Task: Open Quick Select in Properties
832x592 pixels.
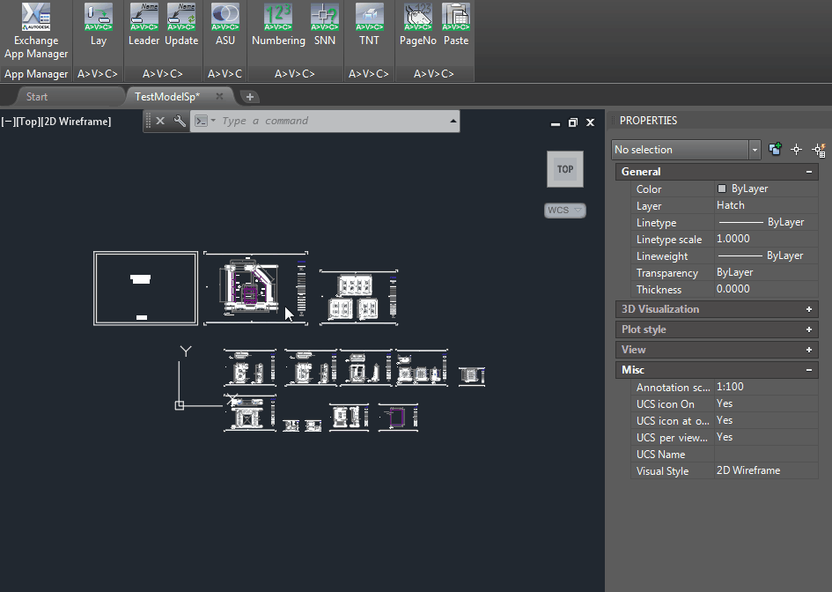Action: pos(819,151)
